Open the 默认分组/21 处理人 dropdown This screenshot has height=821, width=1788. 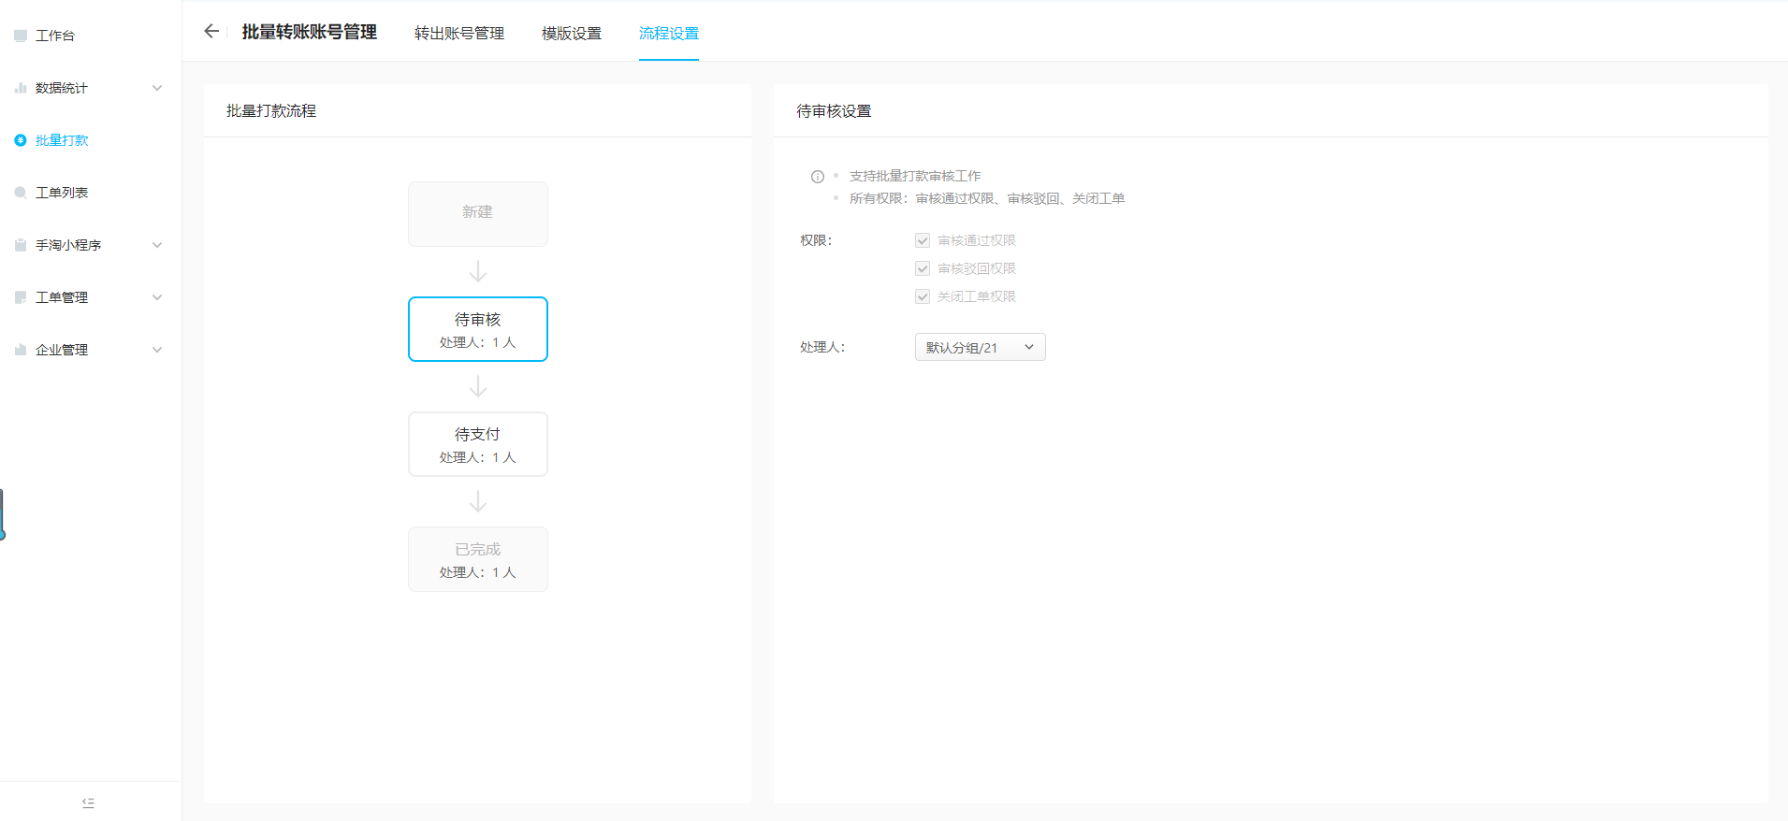[x=980, y=347]
